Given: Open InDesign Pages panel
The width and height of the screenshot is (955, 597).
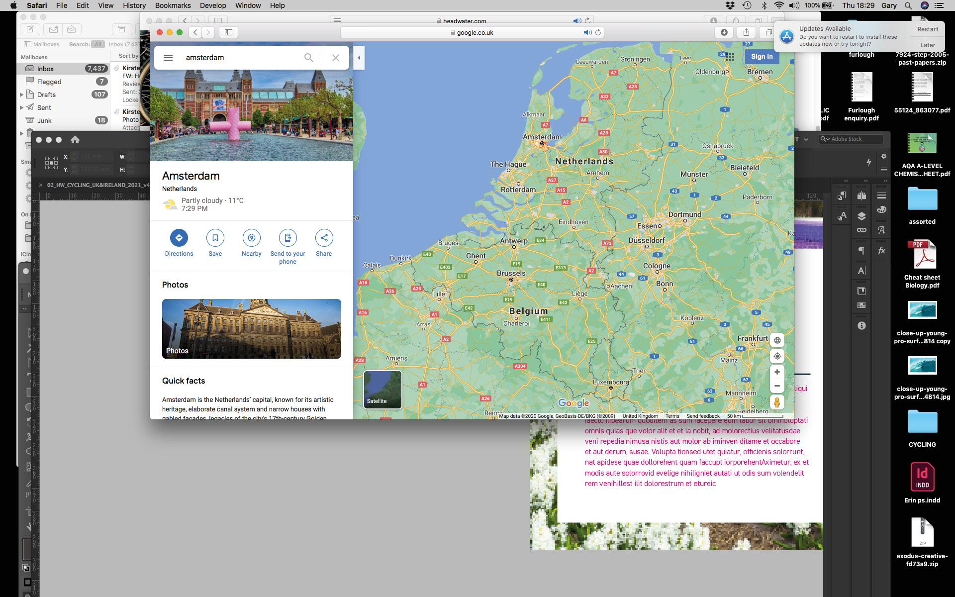Looking at the screenshot, I should point(861,196).
